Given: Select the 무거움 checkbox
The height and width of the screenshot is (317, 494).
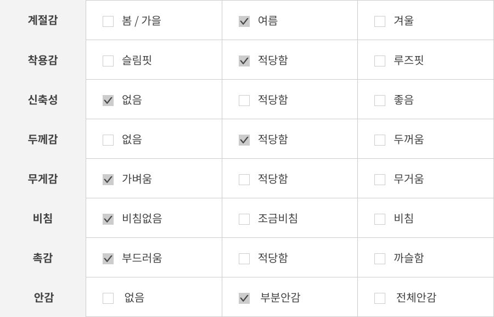Looking at the screenshot, I should [380, 180].
